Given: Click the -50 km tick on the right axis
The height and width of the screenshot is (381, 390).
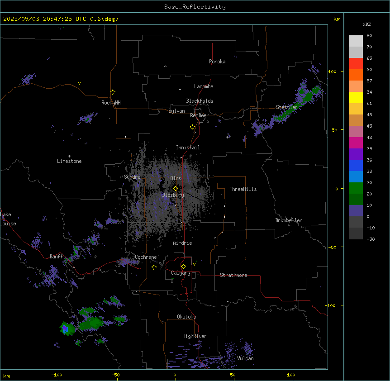Looking at the screenshot, I should (x=332, y=247).
